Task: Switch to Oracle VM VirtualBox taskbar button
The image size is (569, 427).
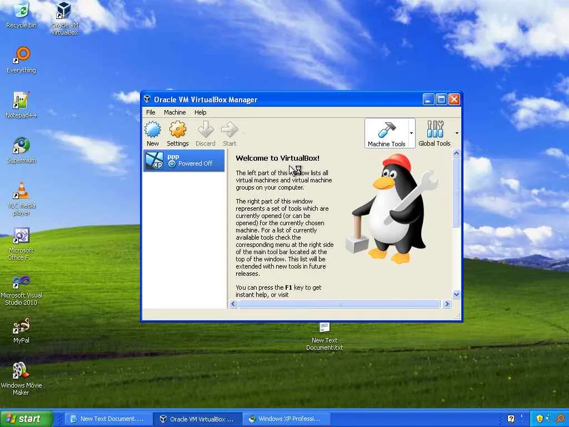Action: 197,419
